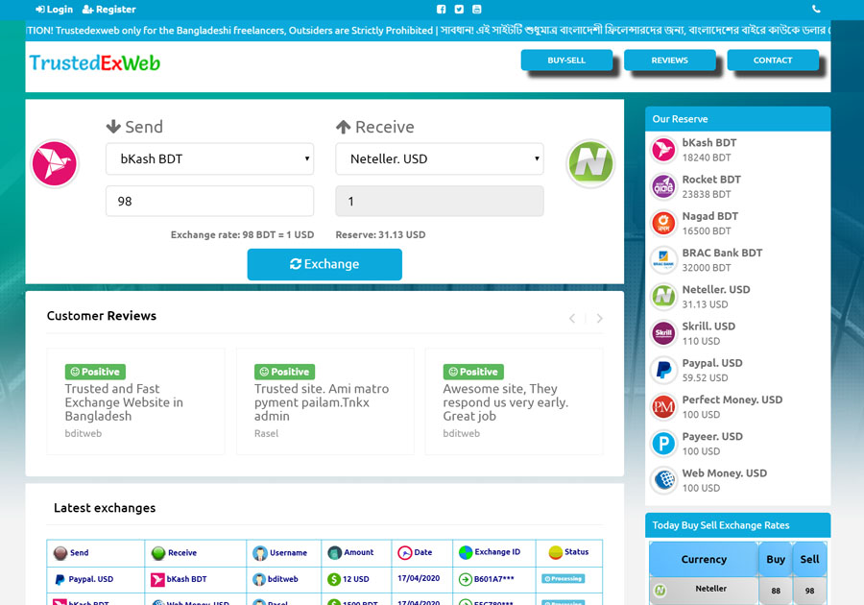The image size is (864, 605).
Task: Click the Nagad BDT reserve icon
Action: click(x=663, y=223)
